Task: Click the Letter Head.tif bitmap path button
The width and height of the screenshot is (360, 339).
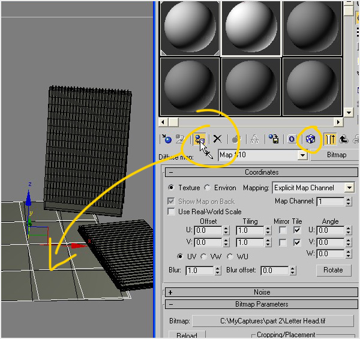Action: (272, 320)
